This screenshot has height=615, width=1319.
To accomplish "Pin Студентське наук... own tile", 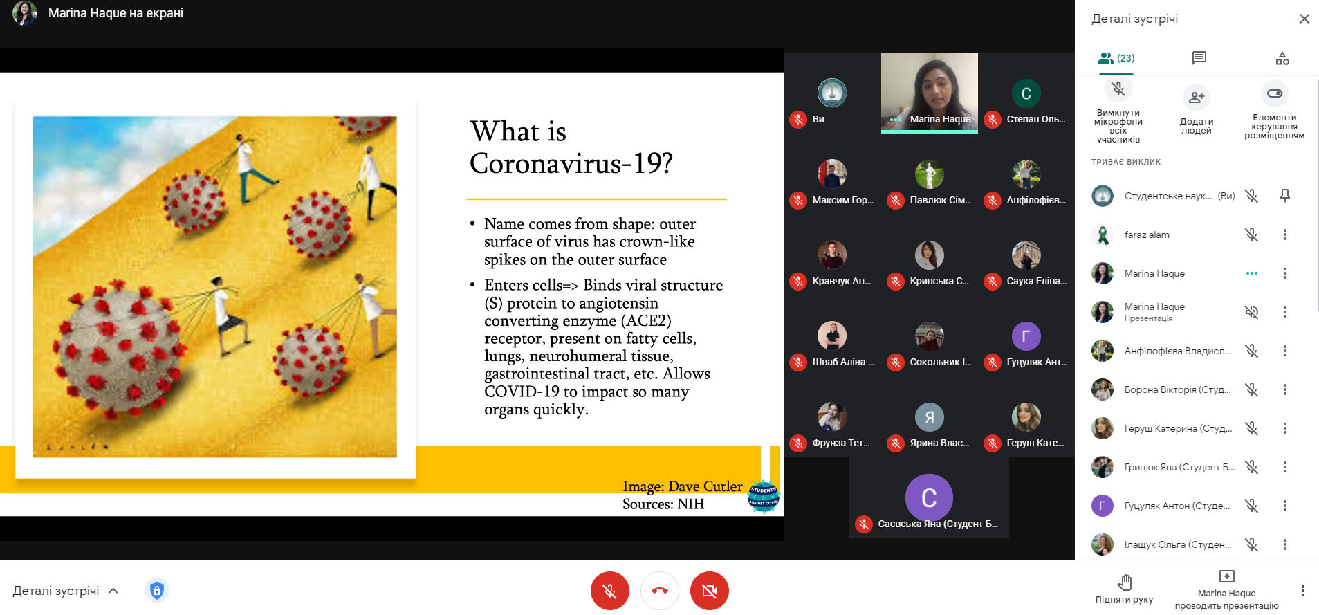I will (x=1284, y=196).
